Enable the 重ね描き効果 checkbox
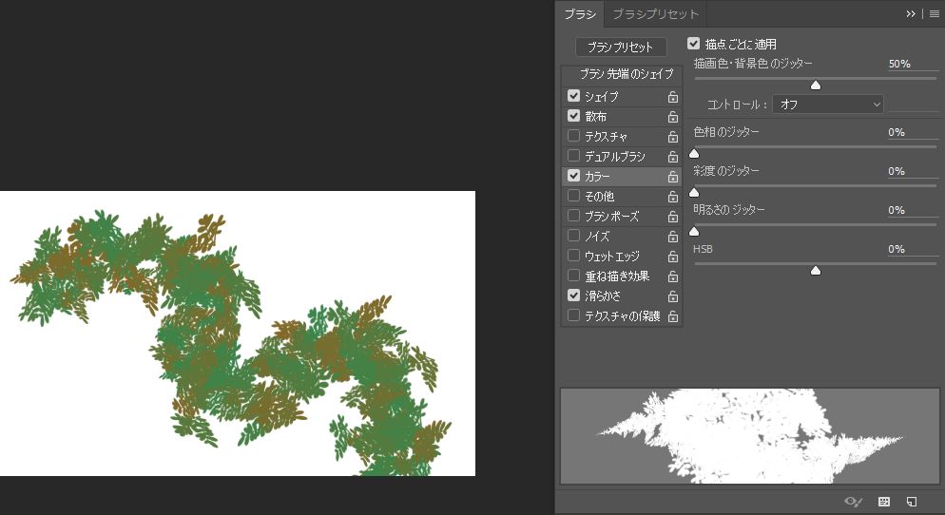The height and width of the screenshot is (515, 945). 574,276
